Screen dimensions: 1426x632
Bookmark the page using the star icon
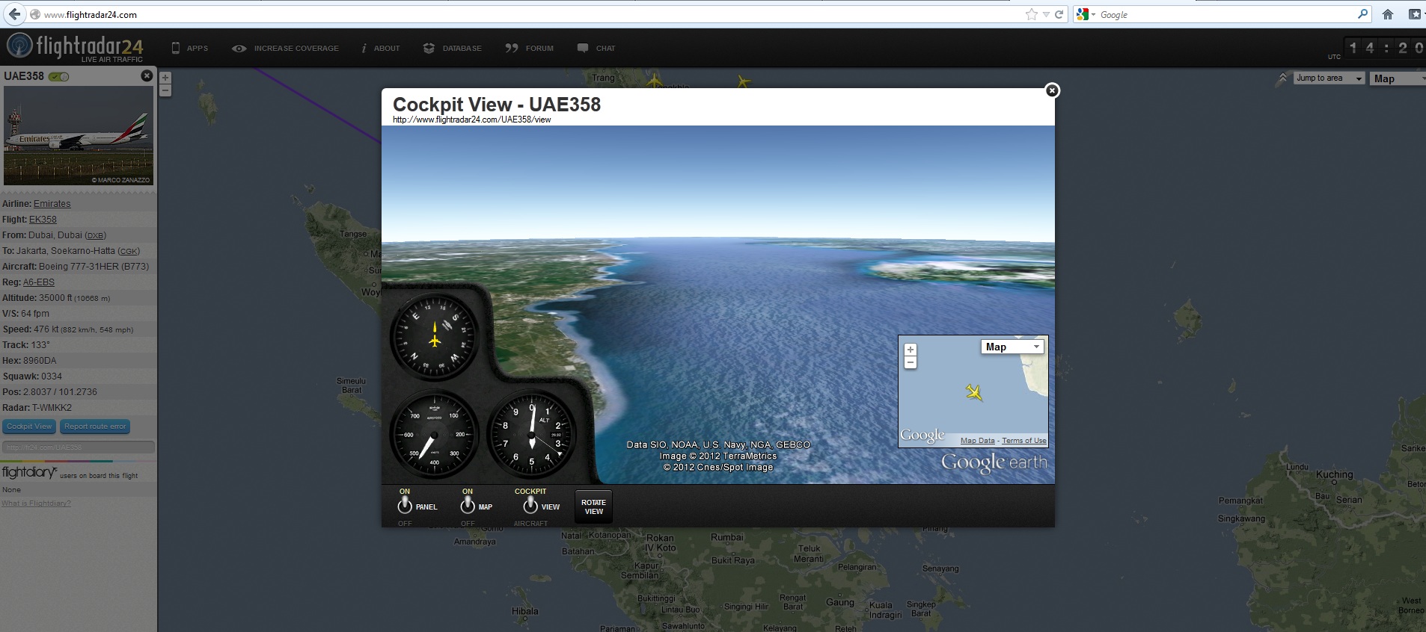click(x=1032, y=14)
